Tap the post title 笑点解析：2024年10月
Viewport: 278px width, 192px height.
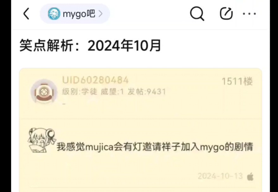coord(90,46)
